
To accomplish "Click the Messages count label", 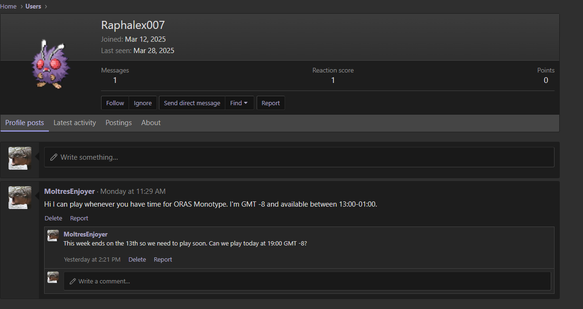I will [x=115, y=70].
